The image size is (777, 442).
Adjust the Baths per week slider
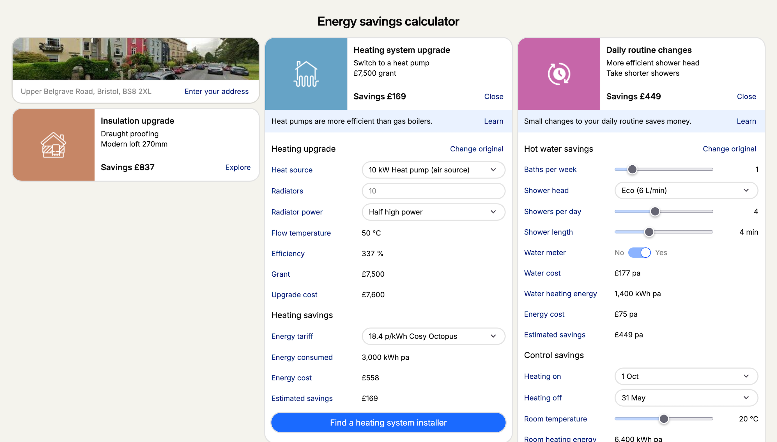tap(632, 169)
